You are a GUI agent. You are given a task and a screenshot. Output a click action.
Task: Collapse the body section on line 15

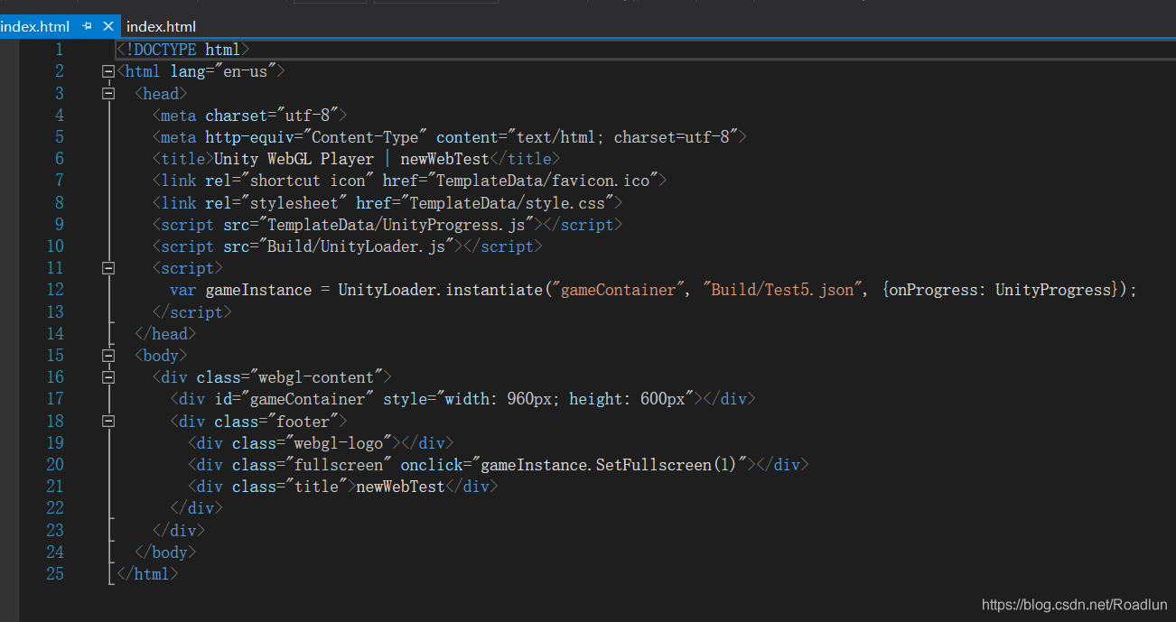108,356
